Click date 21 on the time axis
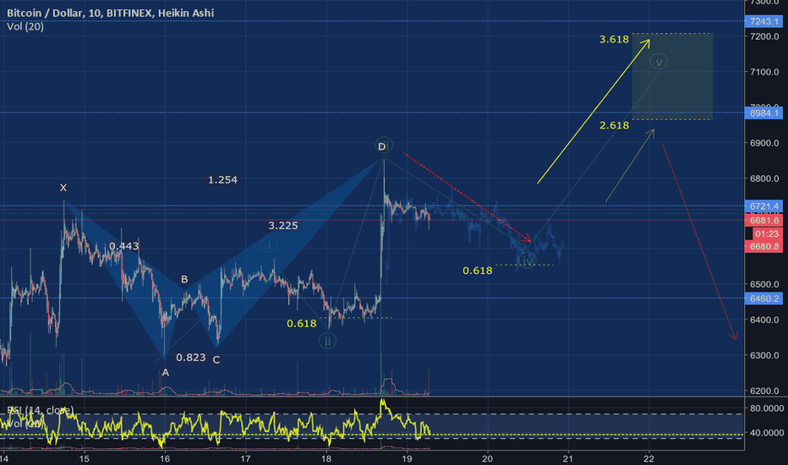This screenshot has width=788, height=465. (x=568, y=458)
